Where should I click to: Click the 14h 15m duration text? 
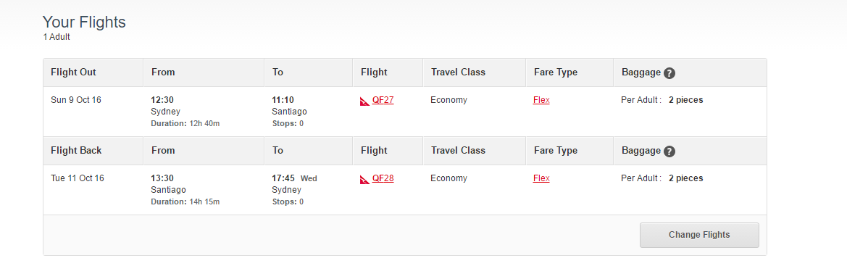(204, 201)
